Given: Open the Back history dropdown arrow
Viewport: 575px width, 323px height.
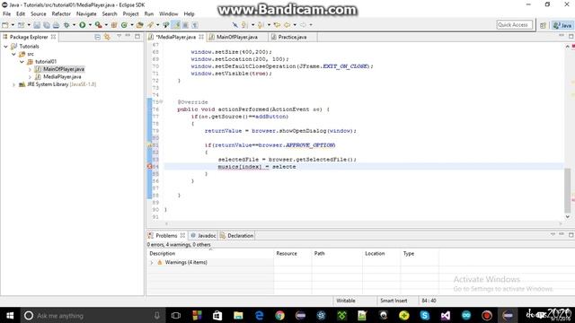Looking at the screenshot, I should [295, 25].
